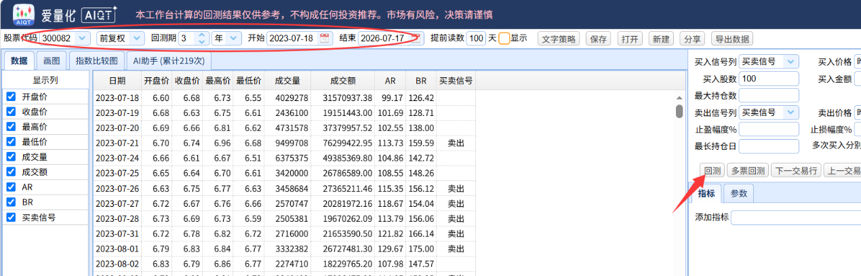Click the AR value 129.67
Screen dimensions: 861x276
pos(390,249)
